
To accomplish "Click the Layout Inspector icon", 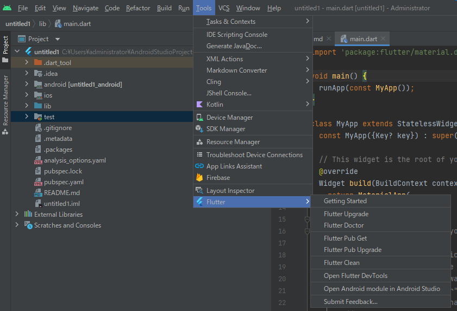I will pos(199,190).
